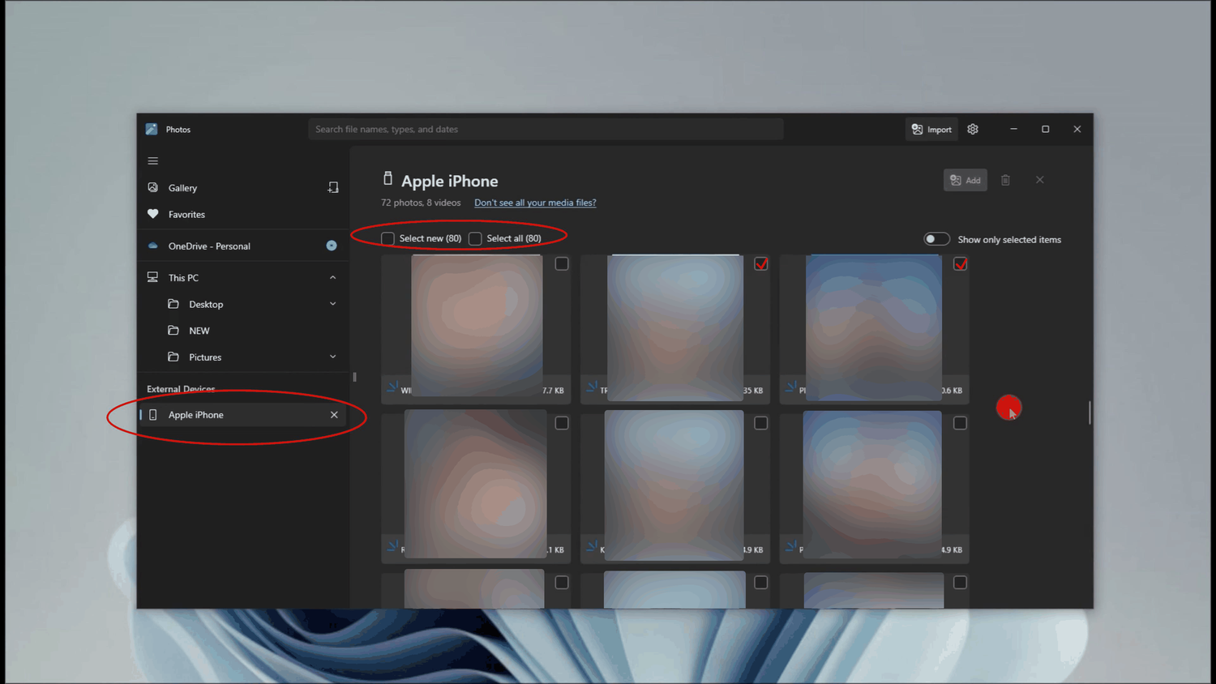Check the Select all (80) checkbox
This screenshot has width=1216, height=684.
click(x=475, y=238)
